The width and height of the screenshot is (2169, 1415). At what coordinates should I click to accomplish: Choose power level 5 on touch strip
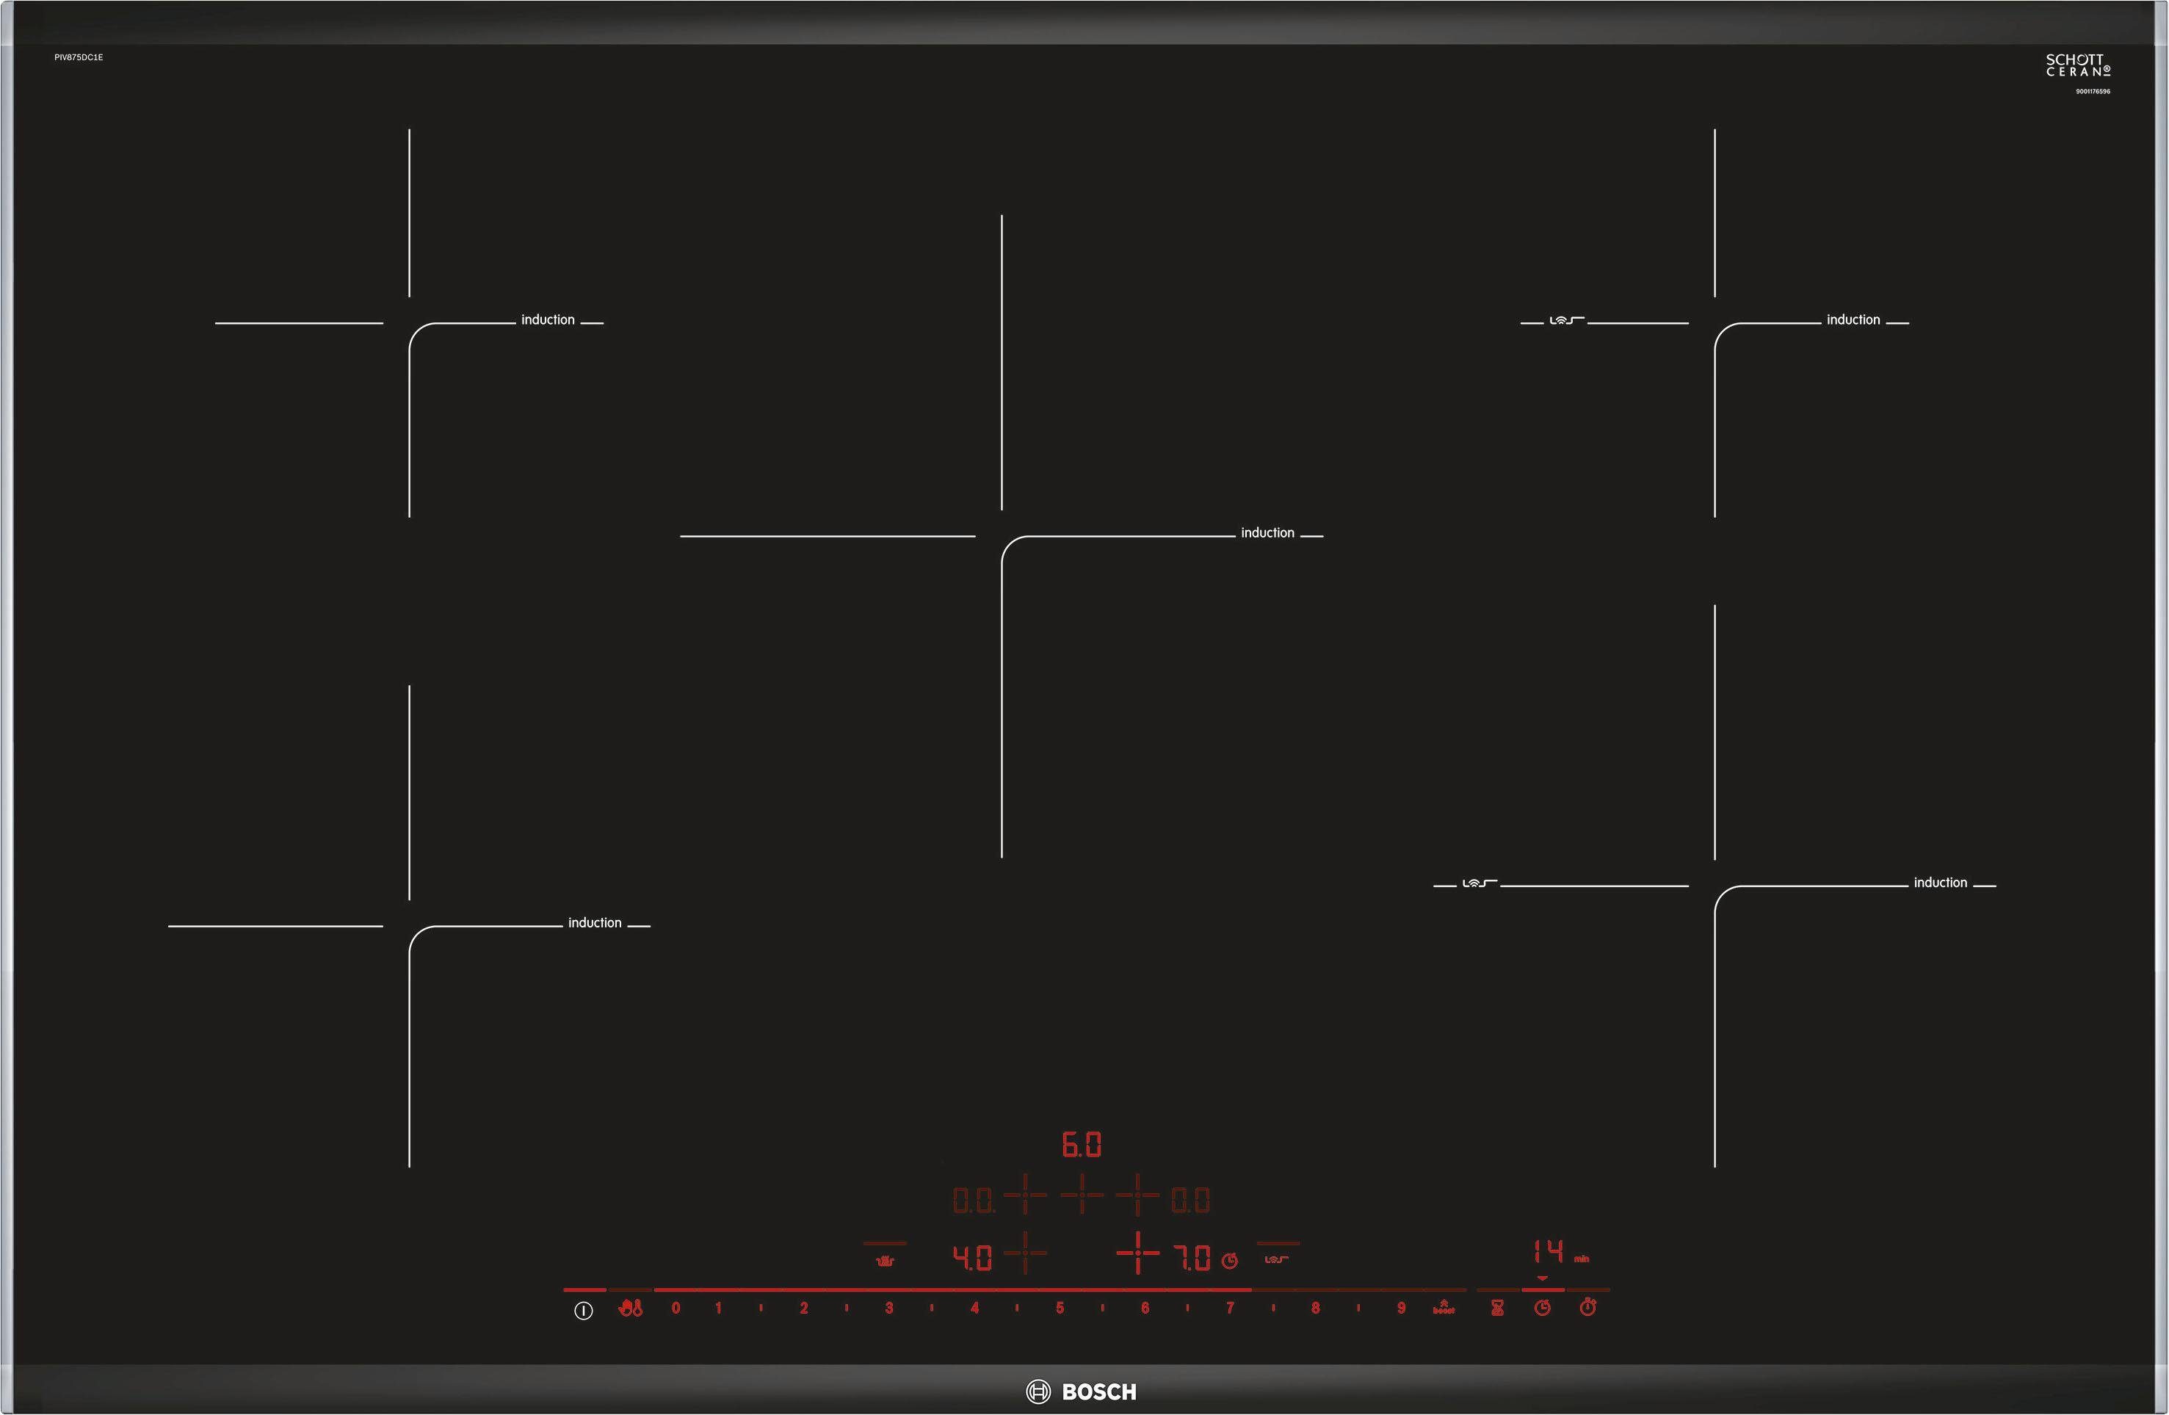coord(1060,1309)
